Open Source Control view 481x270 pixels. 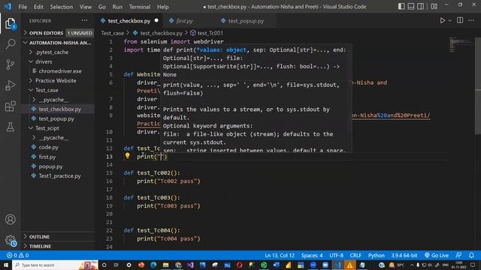click(x=10, y=64)
